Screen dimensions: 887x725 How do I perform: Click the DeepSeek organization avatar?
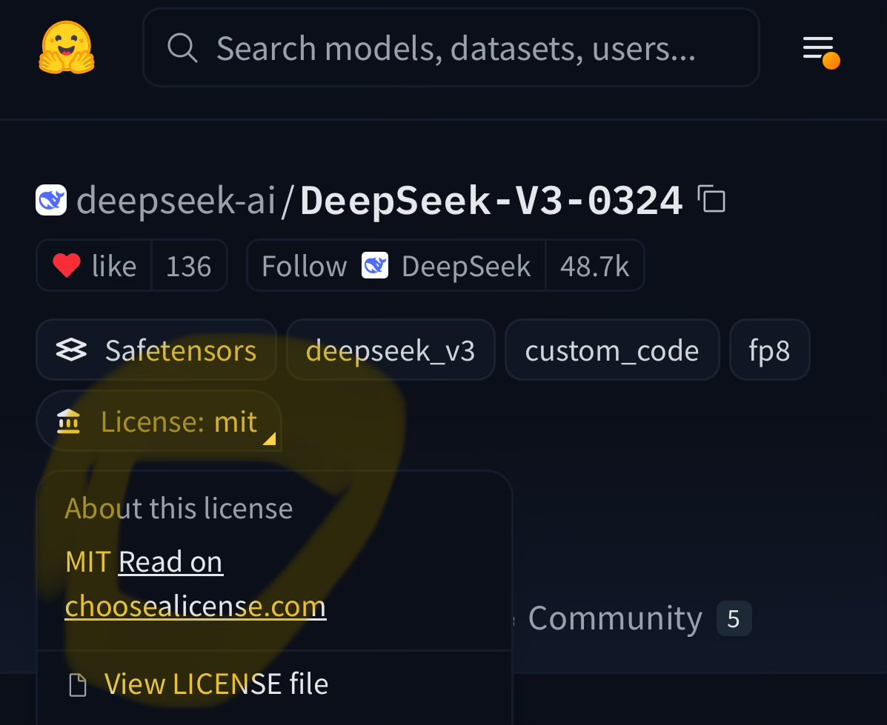50,199
